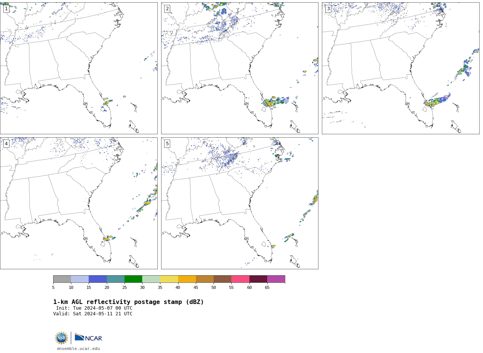Viewport: 483px width, 353px height.
Task: Open ensemble member 2 reflectivity map
Action: [240, 68]
